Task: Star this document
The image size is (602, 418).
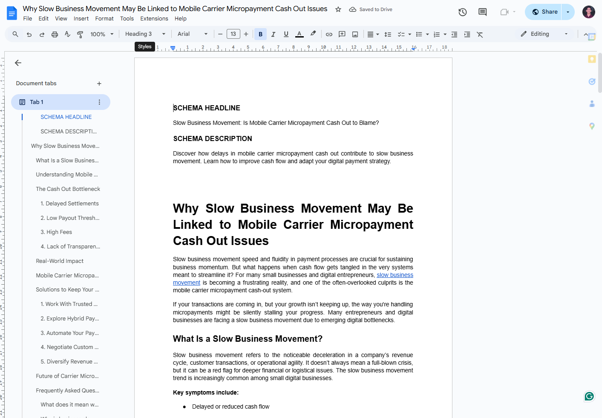Action: pyautogui.click(x=338, y=9)
